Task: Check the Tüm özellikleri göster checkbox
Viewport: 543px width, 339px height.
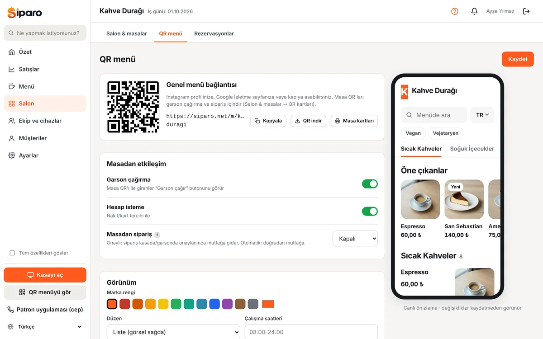Action: click(12, 253)
